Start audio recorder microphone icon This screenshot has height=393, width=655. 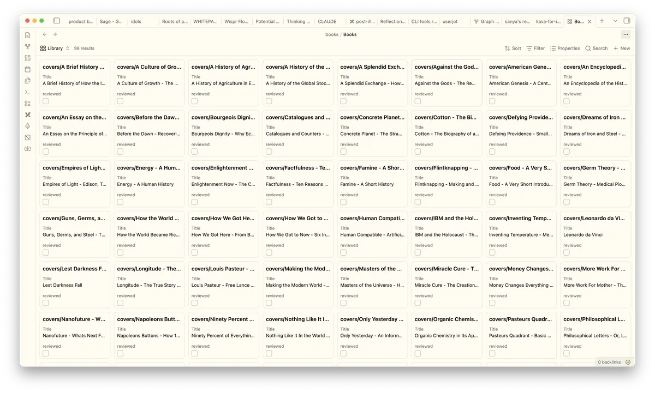[28, 126]
